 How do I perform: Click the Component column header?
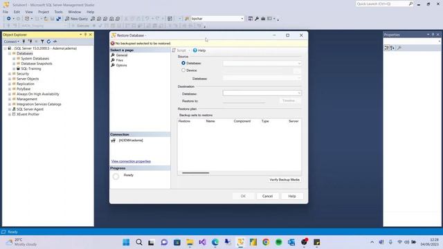tap(242, 121)
